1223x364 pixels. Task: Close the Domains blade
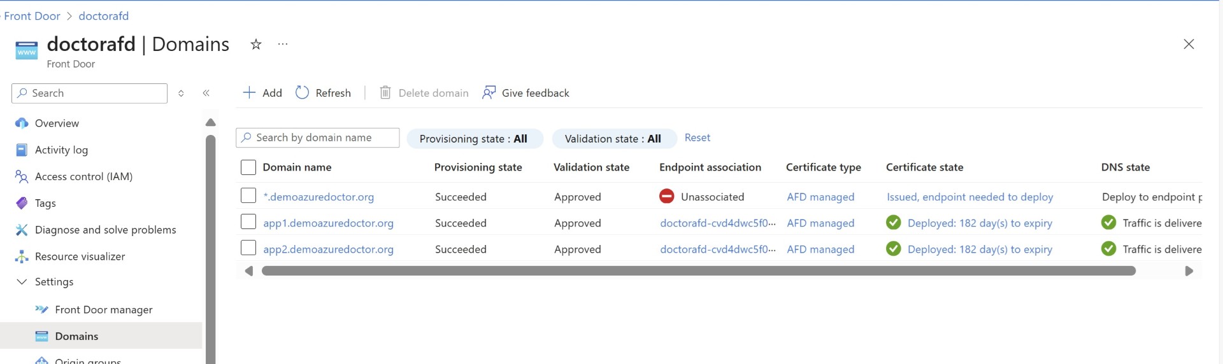click(x=1189, y=44)
